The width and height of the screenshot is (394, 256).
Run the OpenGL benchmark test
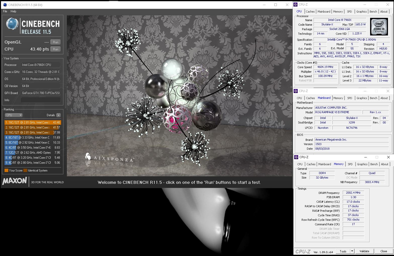56,42
